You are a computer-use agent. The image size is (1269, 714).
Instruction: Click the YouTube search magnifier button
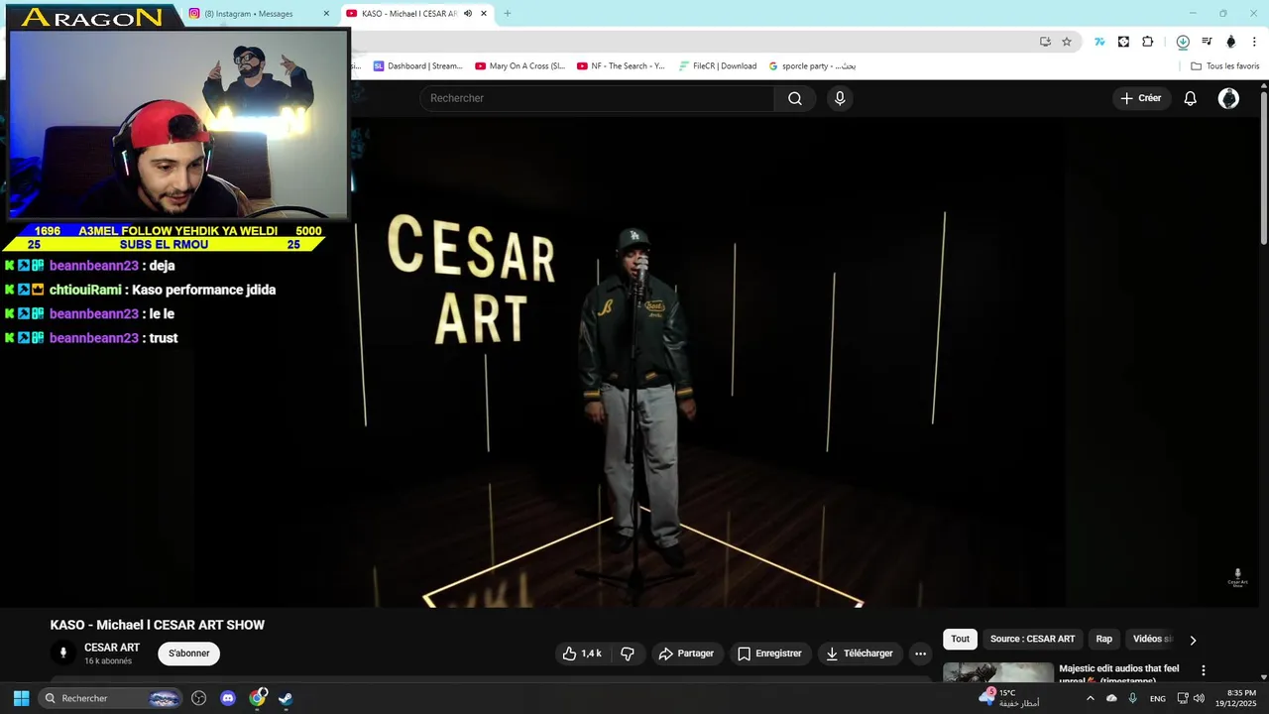coord(795,98)
